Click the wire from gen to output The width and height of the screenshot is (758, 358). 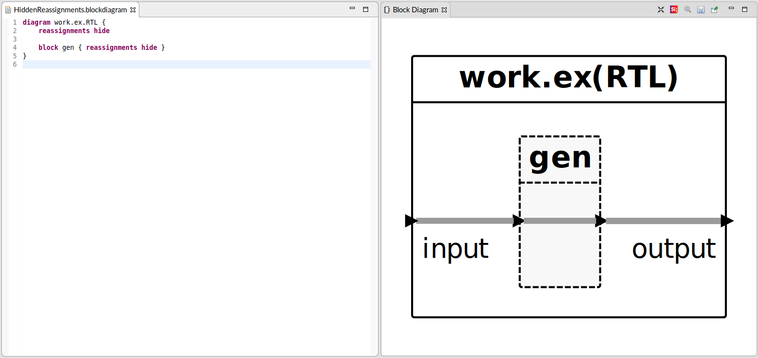point(664,221)
